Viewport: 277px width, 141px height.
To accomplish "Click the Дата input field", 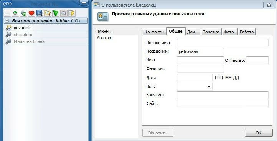I will tap(195, 78).
